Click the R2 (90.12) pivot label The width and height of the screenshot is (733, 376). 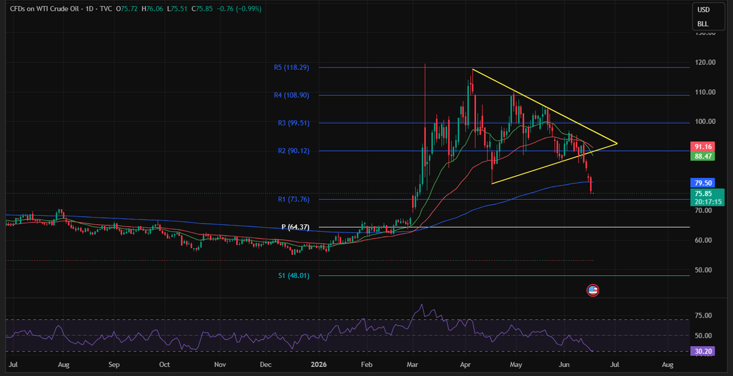point(293,151)
